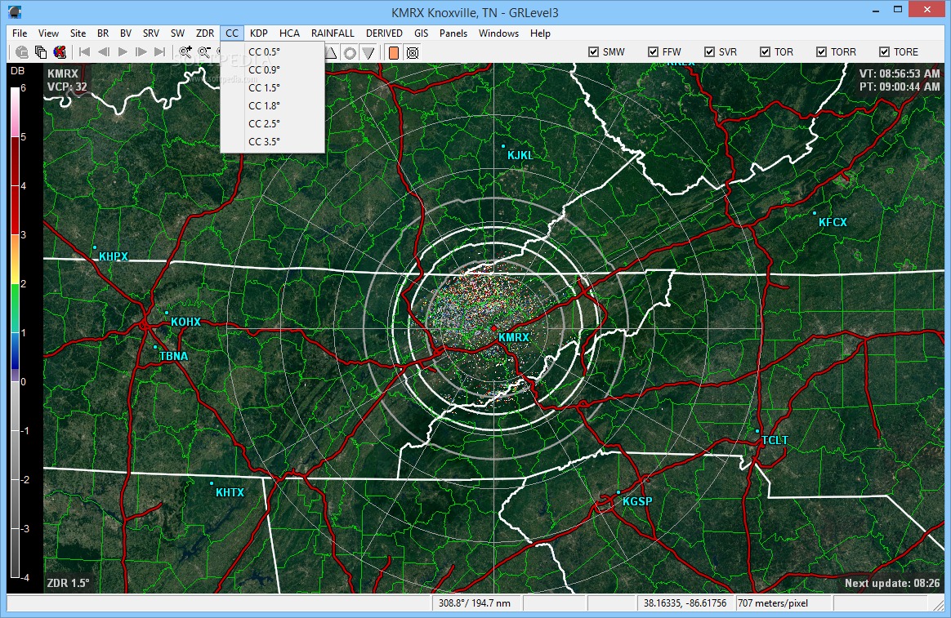Select CC 0.9° tilt
Screen dimensions: 951x618
tap(272, 69)
